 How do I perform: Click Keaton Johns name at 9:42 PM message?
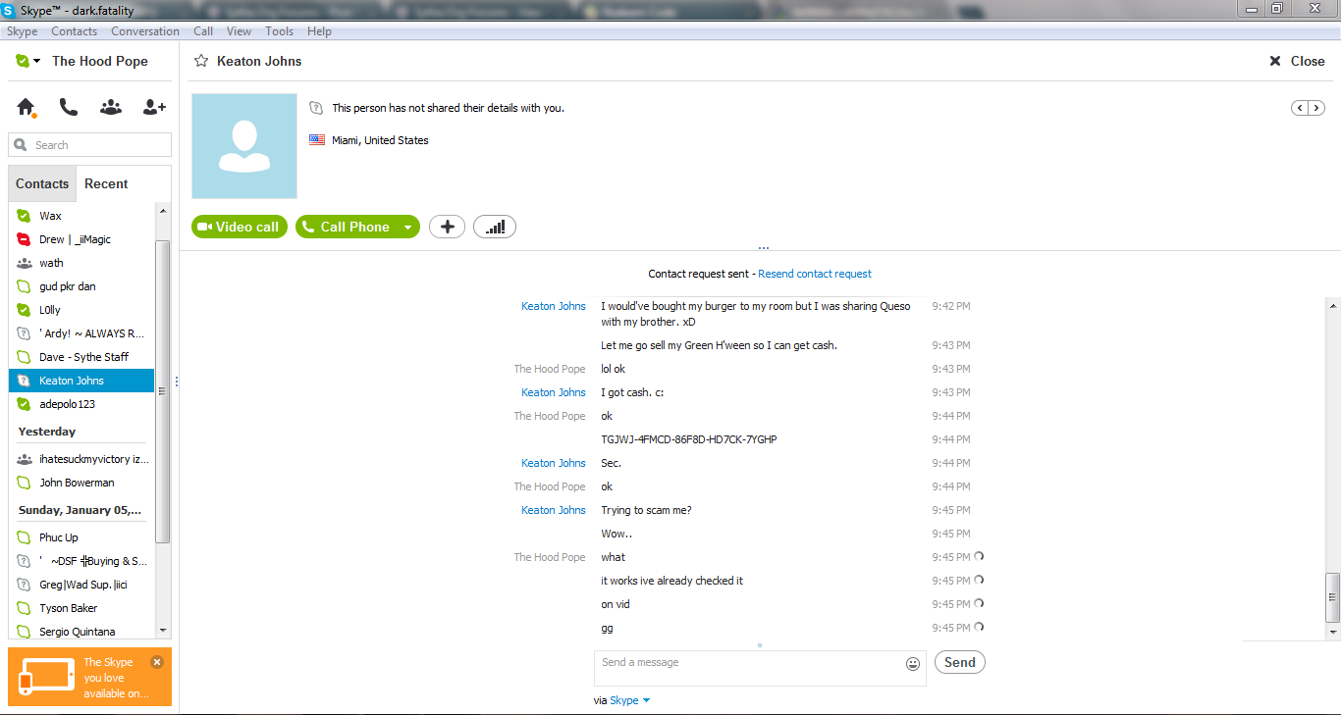pos(554,306)
